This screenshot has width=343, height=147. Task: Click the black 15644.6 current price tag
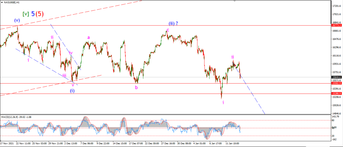(x=337, y=77)
